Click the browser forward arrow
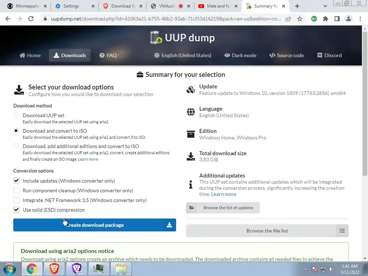The width and height of the screenshot is (368, 276). point(19,19)
